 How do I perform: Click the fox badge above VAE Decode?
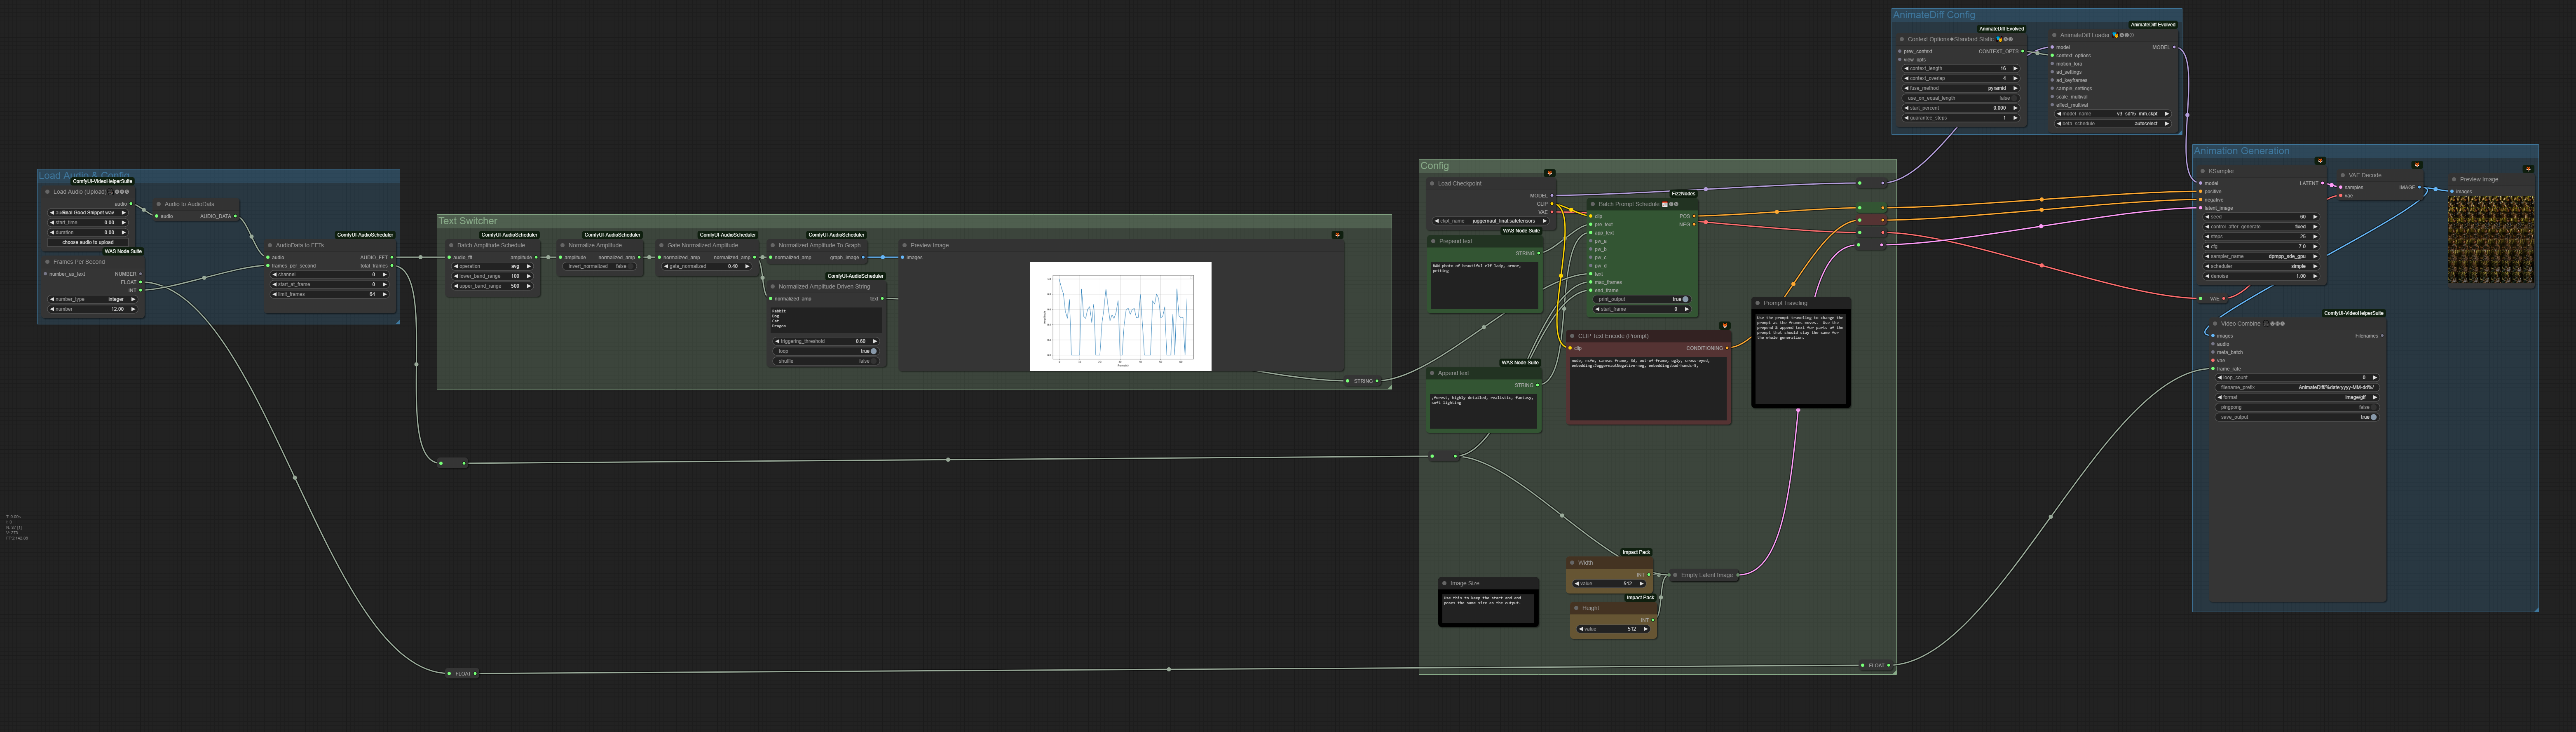coord(2417,165)
